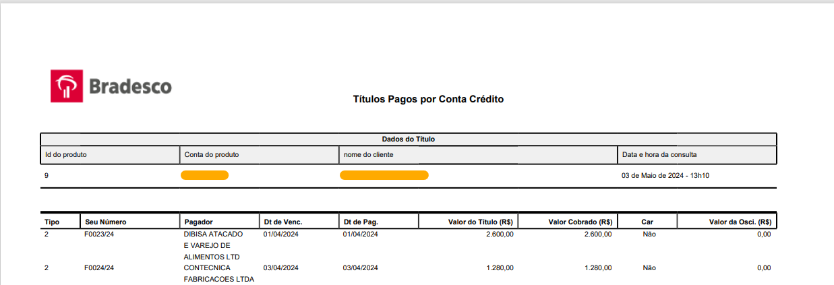
Task: Click the Bradesco wordmark text
Action: click(130, 86)
